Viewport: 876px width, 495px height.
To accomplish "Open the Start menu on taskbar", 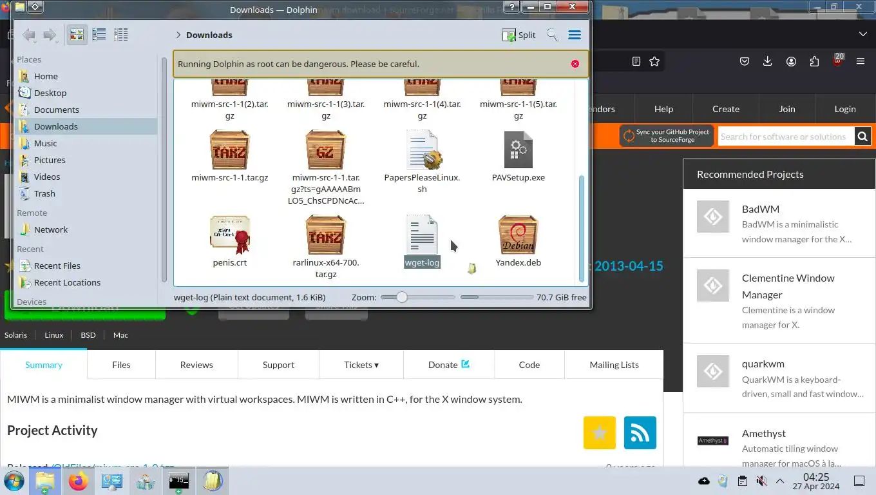I will [x=14, y=481].
